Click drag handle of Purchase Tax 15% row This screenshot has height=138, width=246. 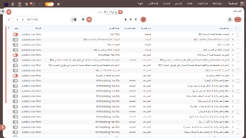(x=233, y=55)
